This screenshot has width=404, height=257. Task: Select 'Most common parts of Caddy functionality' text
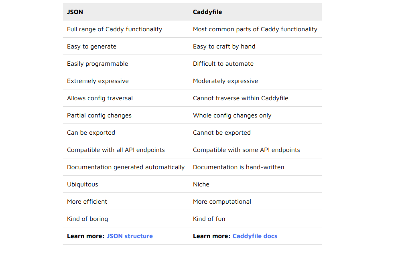pyautogui.click(x=255, y=29)
